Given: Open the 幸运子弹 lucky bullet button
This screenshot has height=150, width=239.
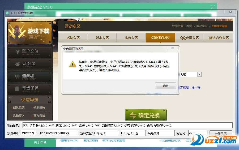Looking at the screenshot, I should tap(30, 89).
